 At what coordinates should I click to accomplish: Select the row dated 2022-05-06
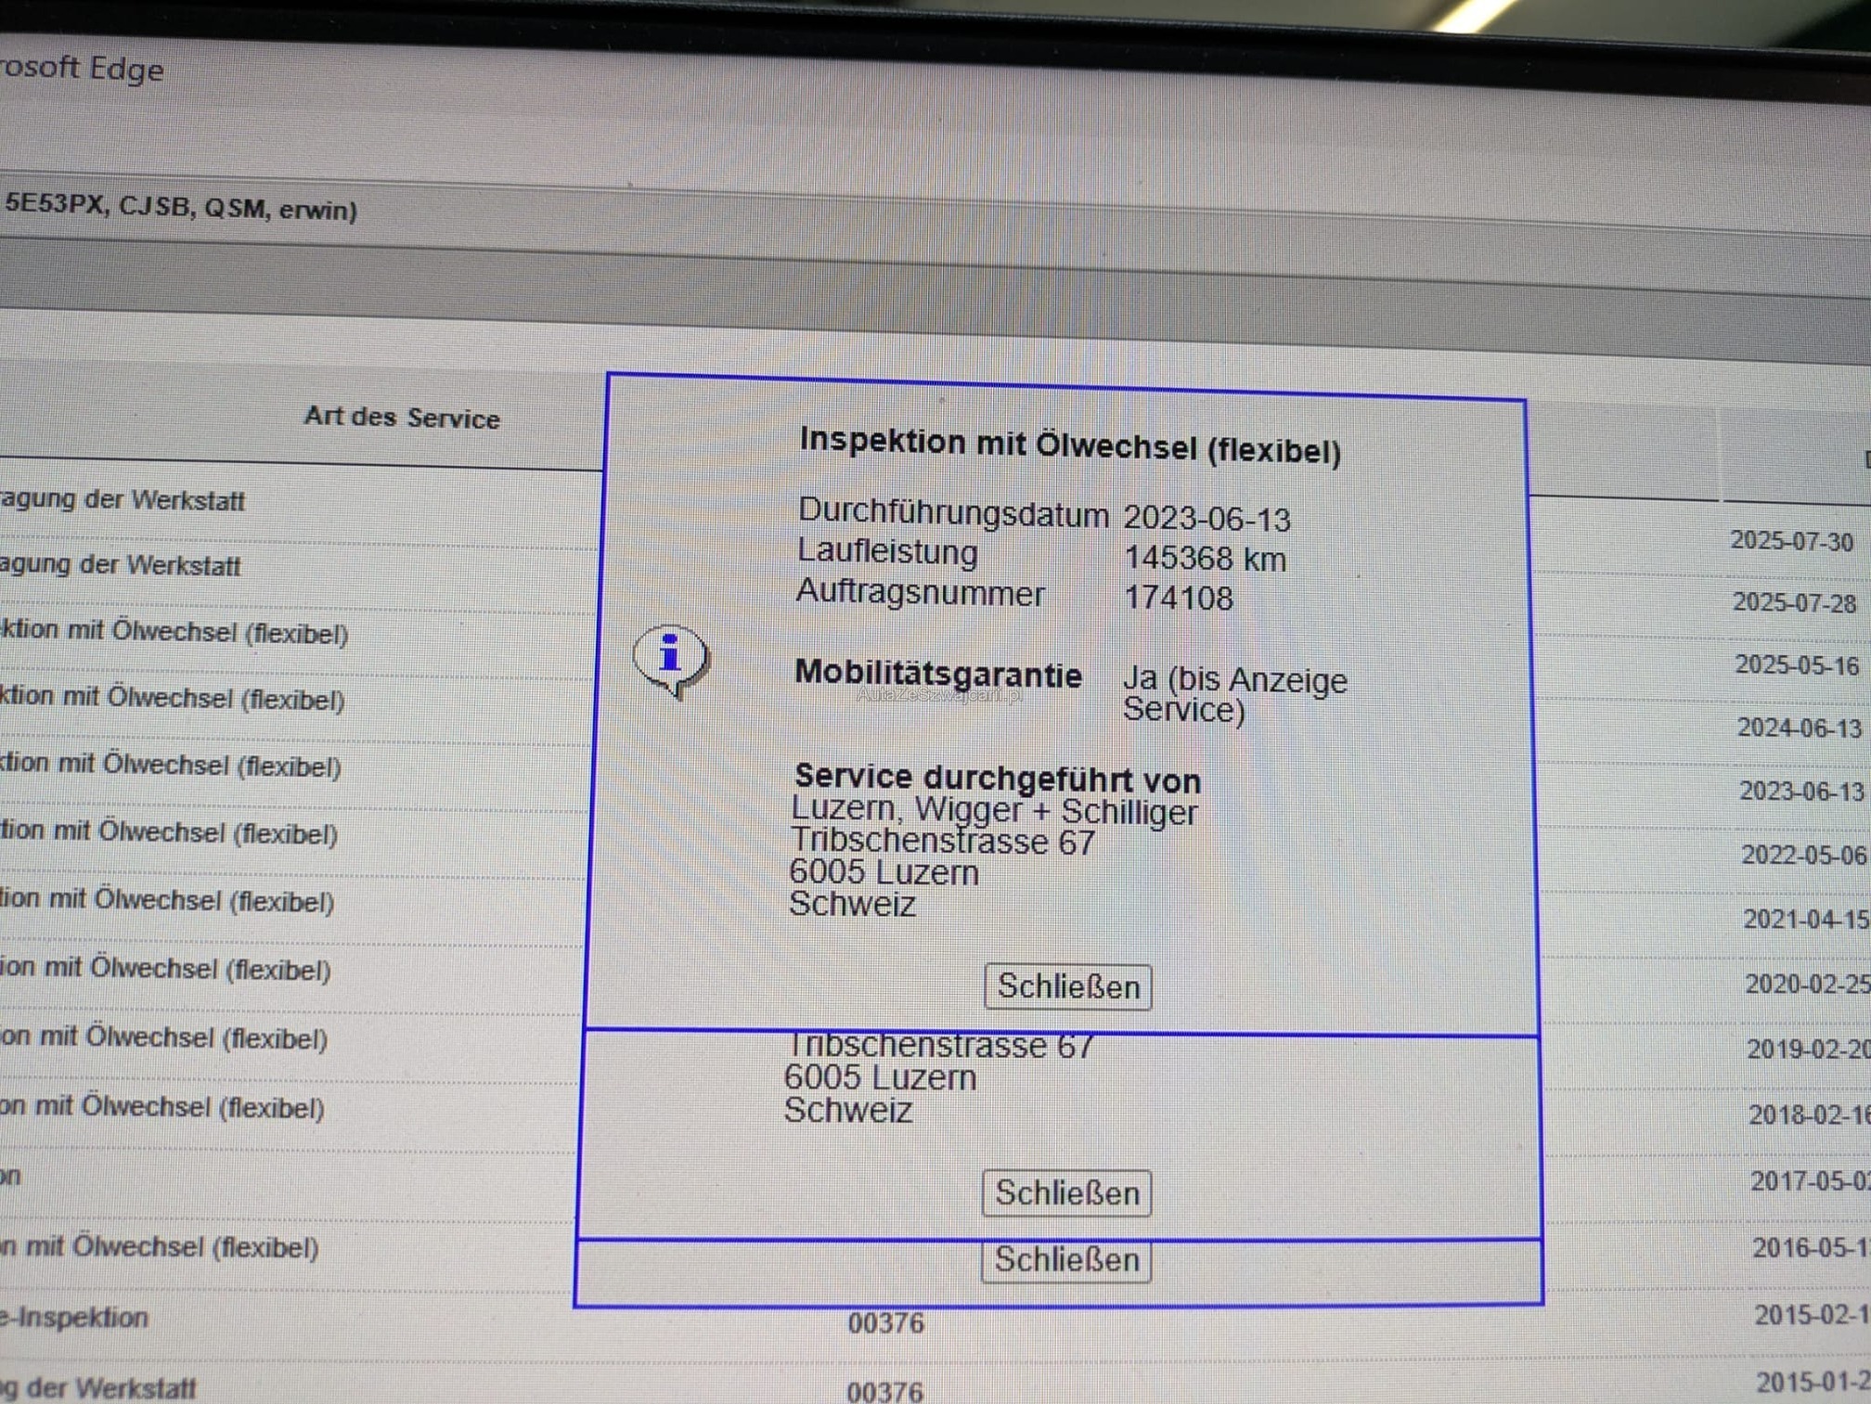coord(1802,855)
